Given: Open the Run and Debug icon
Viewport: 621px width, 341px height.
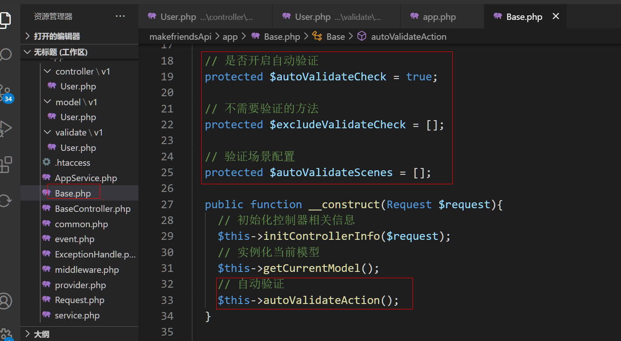Looking at the screenshot, I should 5,128.
